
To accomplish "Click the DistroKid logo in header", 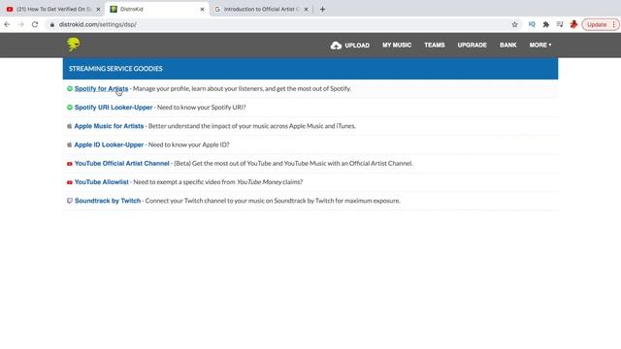I will point(74,45).
